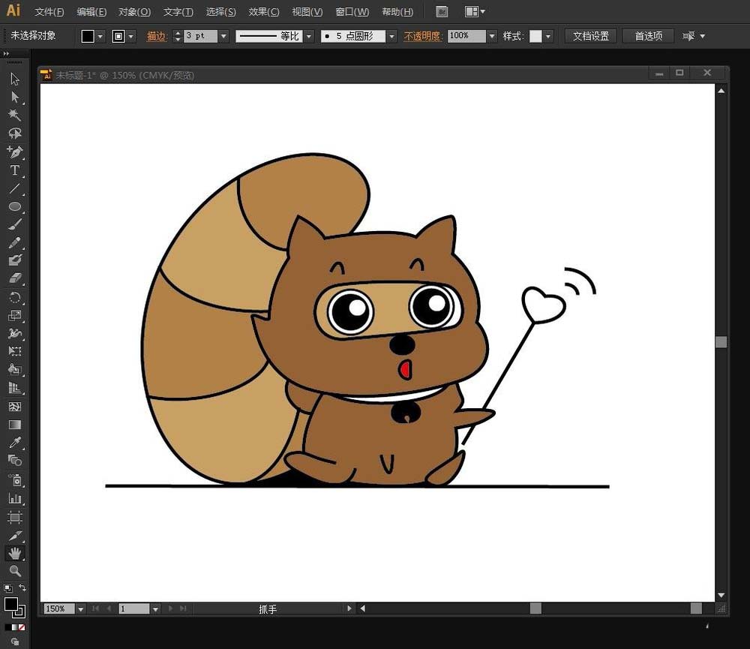The width and height of the screenshot is (750, 649).
Task: Click the 首选项 button
Action: 648,36
